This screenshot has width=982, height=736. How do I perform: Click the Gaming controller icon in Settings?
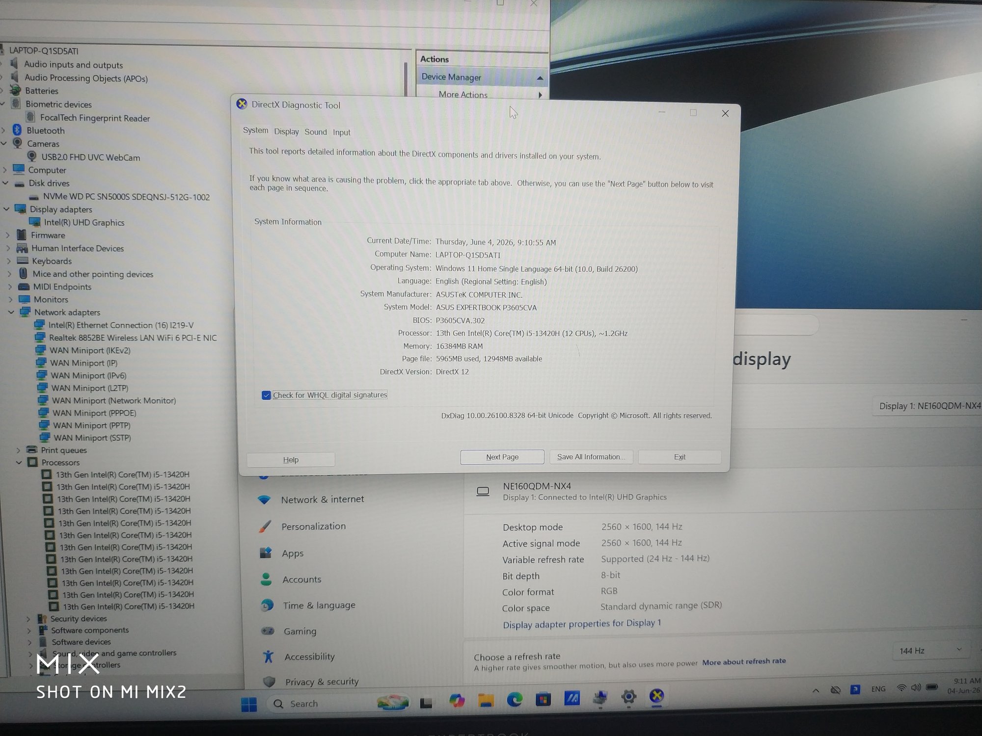[268, 631]
